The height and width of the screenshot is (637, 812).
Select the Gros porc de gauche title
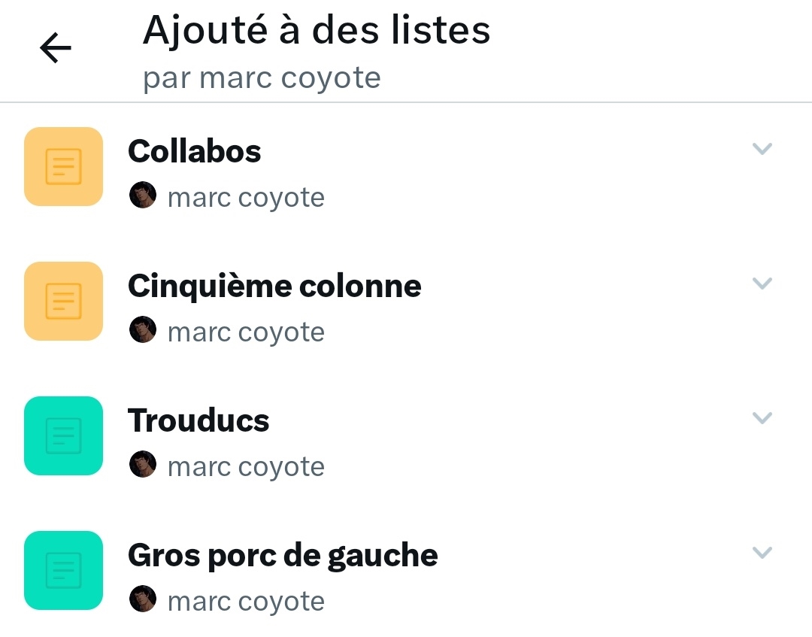pos(283,557)
